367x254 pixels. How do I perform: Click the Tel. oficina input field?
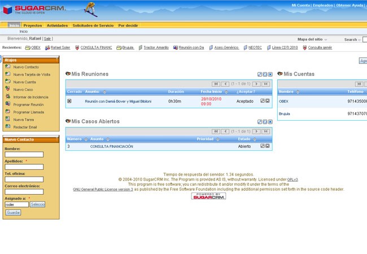pyautogui.click(x=24, y=179)
